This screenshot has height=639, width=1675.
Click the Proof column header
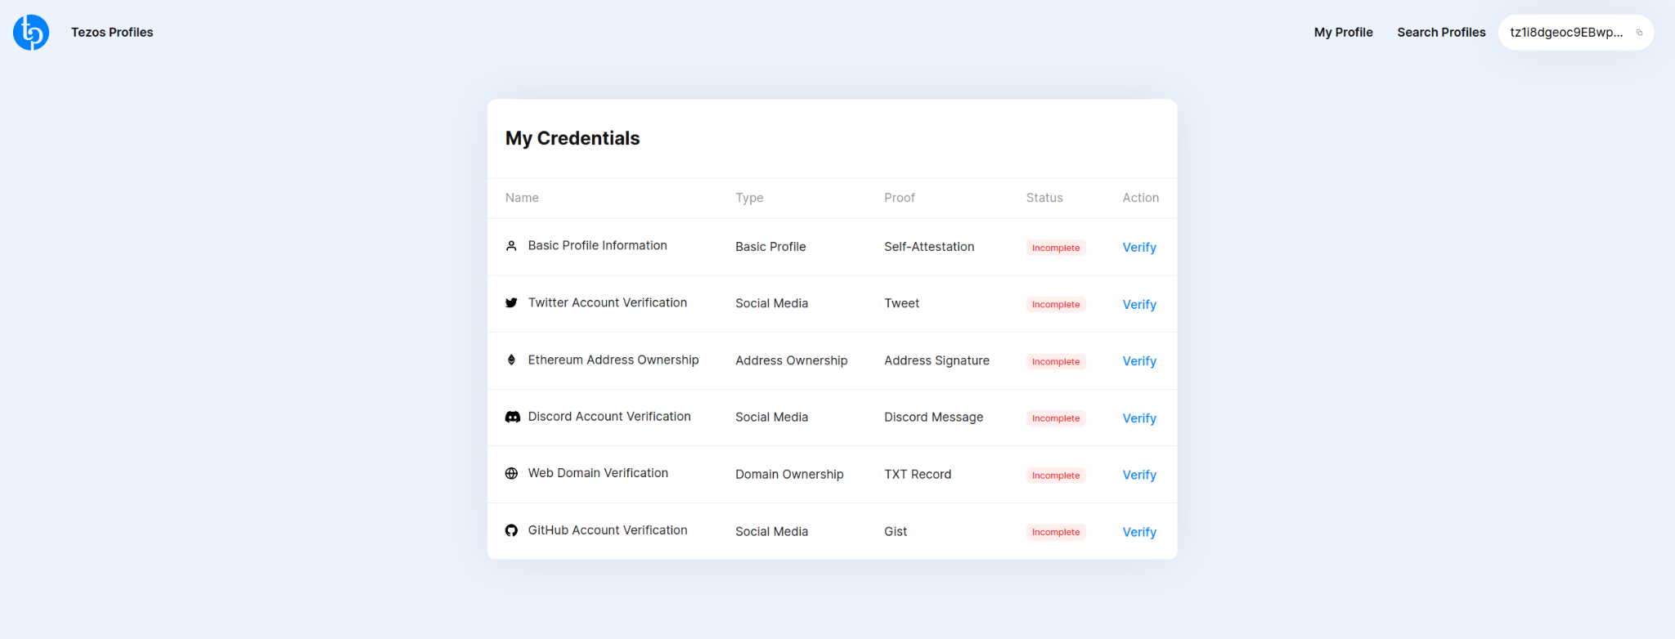pyautogui.click(x=899, y=198)
